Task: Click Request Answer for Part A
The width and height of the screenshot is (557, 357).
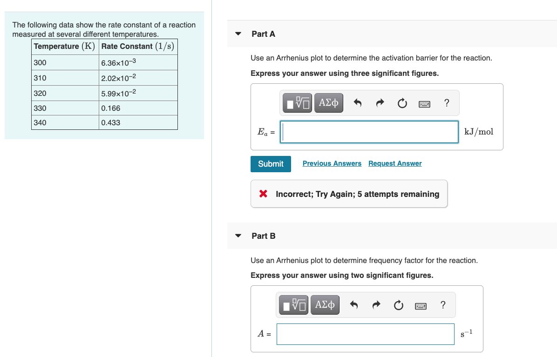Action: click(394, 163)
